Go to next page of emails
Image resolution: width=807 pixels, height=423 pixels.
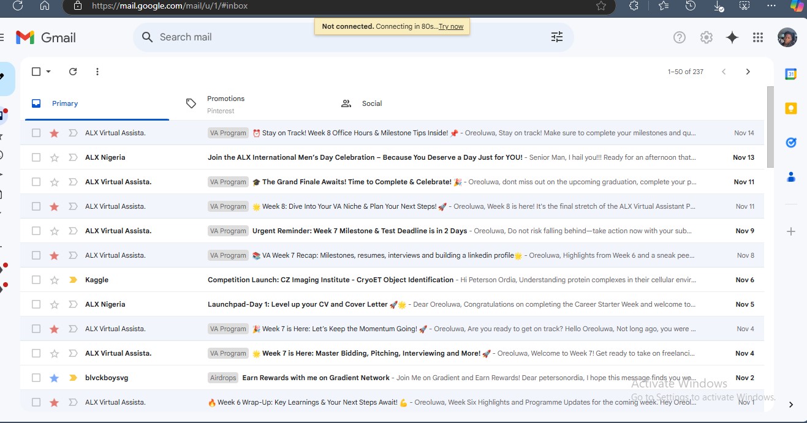(748, 72)
